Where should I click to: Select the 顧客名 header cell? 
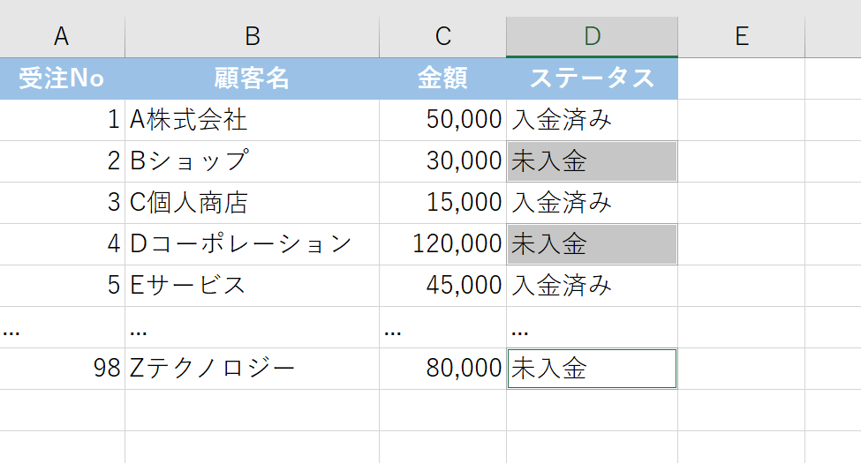pyautogui.click(x=253, y=78)
